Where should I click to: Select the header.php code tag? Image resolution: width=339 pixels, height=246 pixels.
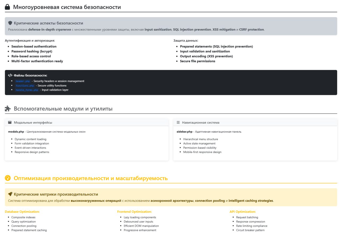tap(23, 81)
